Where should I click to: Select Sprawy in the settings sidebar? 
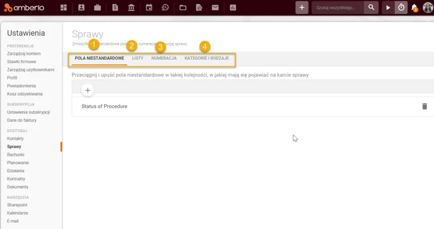tap(14, 146)
